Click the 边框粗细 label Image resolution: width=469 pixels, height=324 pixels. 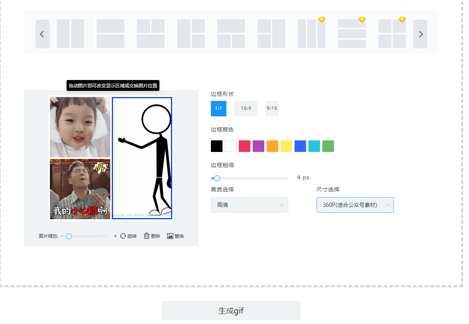click(222, 165)
